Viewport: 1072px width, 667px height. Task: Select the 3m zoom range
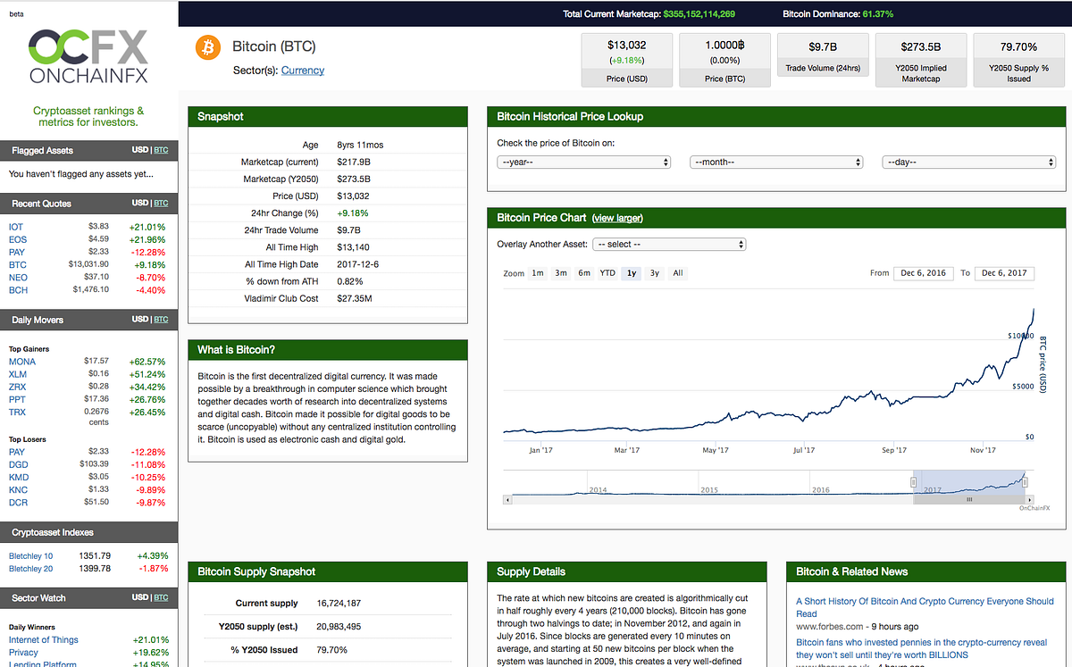click(x=561, y=273)
